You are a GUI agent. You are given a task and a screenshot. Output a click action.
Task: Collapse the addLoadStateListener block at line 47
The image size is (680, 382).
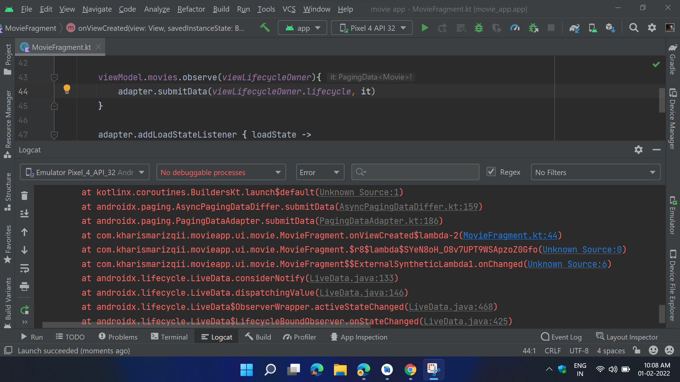click(x=54, y=134)
